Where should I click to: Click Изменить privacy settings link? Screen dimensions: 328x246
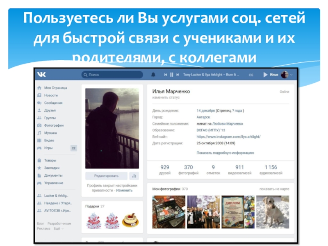pyautogui.click(x=124, y=191)
